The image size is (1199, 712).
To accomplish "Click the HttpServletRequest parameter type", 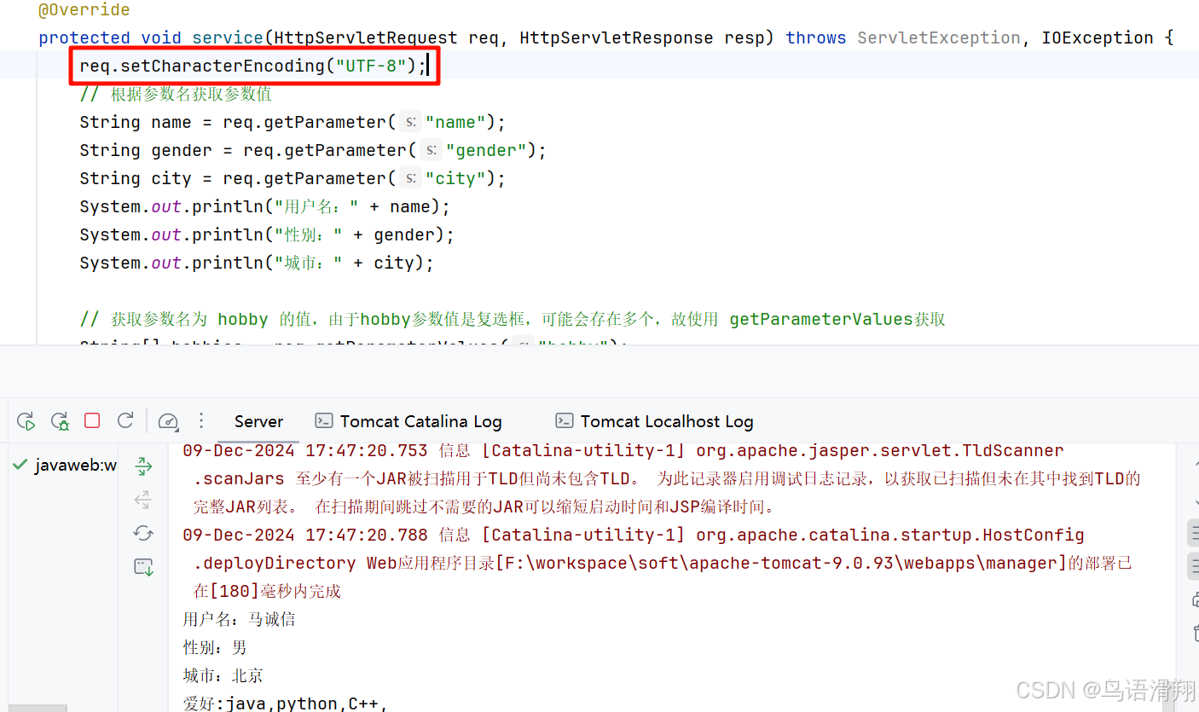I will (366, 38).
